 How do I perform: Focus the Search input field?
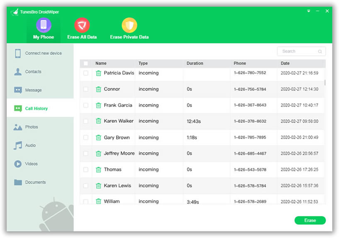tap(297, 51)
